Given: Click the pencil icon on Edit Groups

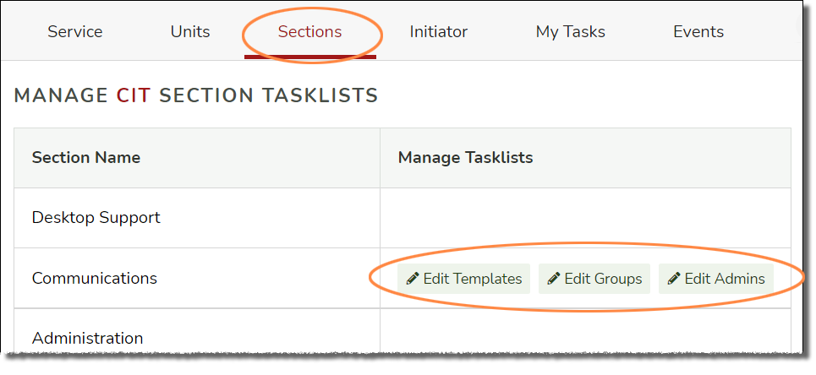Looking at the screenshot, I should 554,279.
